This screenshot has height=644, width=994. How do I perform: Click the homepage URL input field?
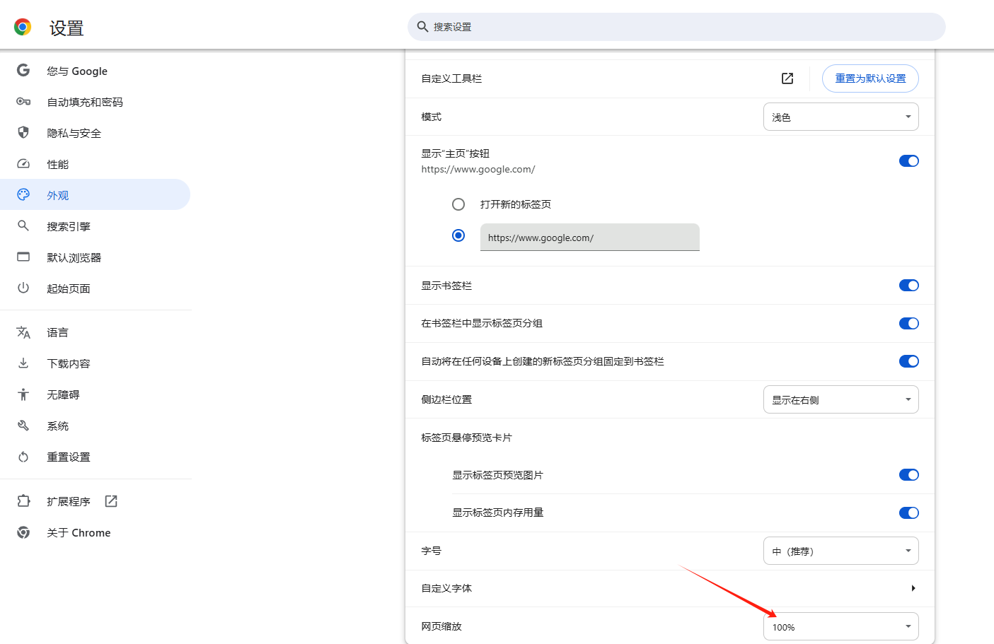tap(590, 237)
